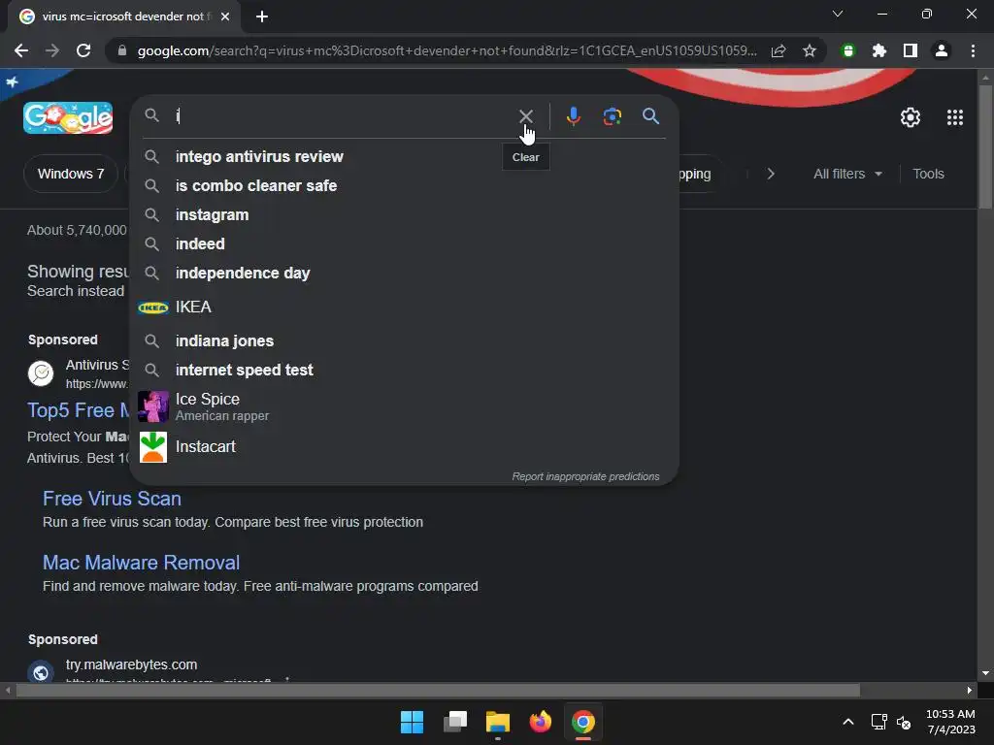Open tab search dropdown arrow
The width and height of the screenshot is (994, 745).
pos(838,14)
